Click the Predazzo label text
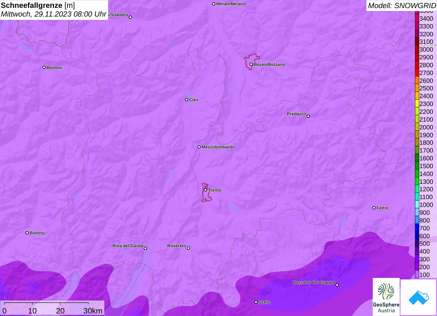 pos(296,114)
